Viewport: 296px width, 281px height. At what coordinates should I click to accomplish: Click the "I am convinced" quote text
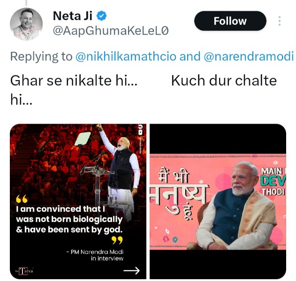pyautogui.click(x=69, y=219)
